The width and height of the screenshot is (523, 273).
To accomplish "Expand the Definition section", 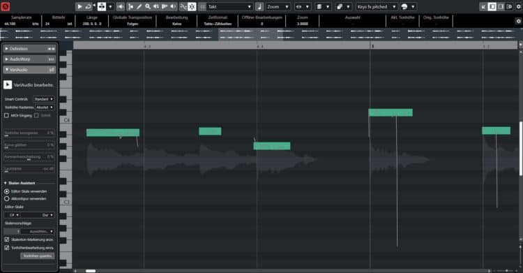I will pyautogui.click(x=7, y=49).
